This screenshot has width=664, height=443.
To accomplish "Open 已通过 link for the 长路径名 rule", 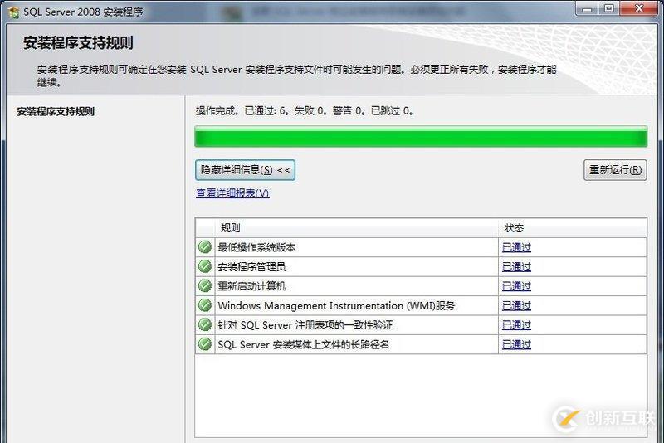I will 516,344.
